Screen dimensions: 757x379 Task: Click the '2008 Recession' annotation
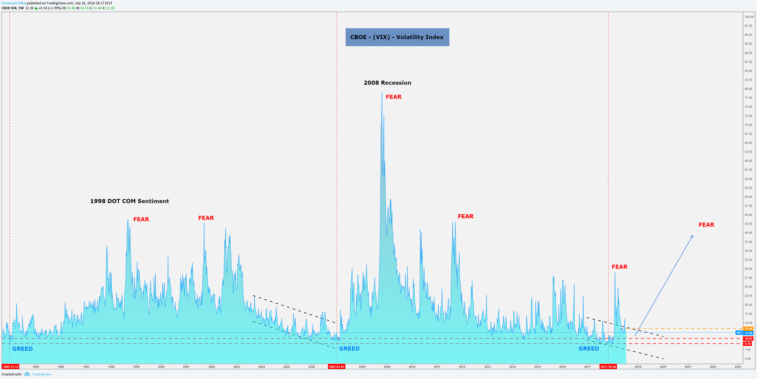click(387, 83)
